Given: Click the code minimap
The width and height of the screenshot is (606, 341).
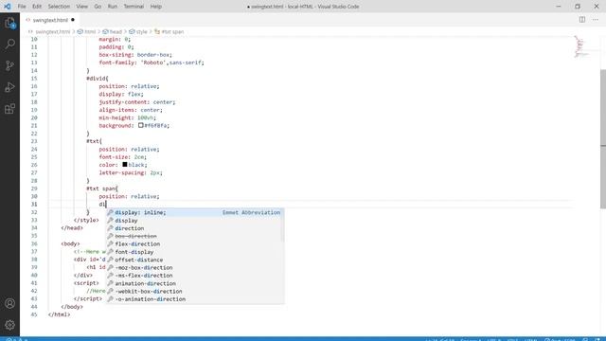Looking at the screenshot, I should tap(580, 46).
